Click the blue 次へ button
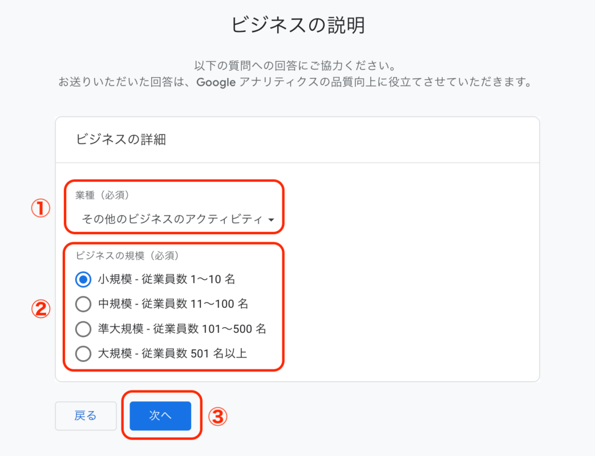This screenshot has height=456, width=595. pos(160,416)
